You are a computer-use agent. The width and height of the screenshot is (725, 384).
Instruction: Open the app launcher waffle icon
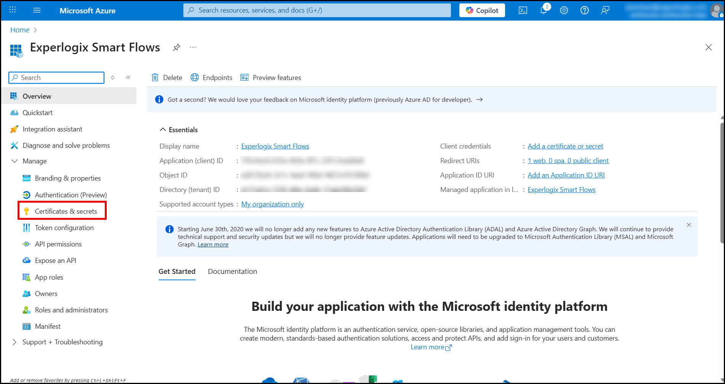pyautogui.click(x=13, y=10)
